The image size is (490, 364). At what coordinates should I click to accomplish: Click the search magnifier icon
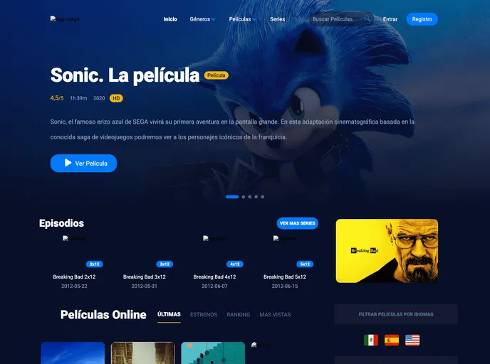coord(367,19)
